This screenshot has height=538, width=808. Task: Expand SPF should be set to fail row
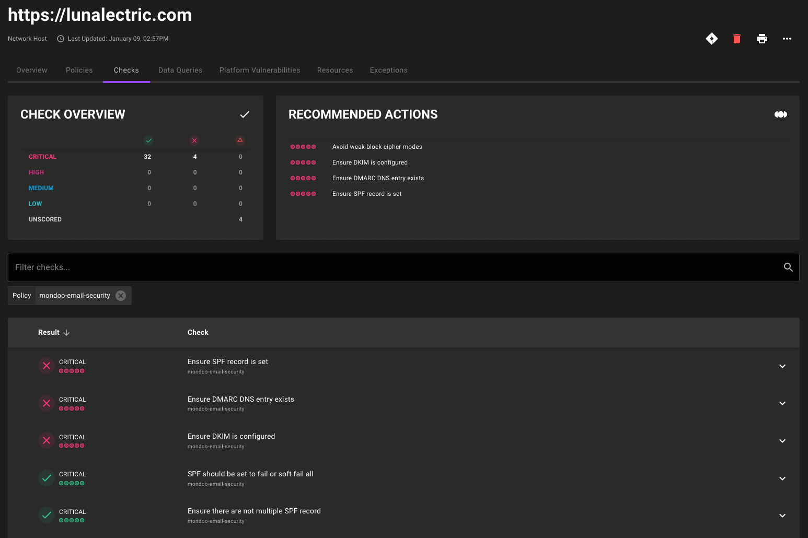(782, 478)
